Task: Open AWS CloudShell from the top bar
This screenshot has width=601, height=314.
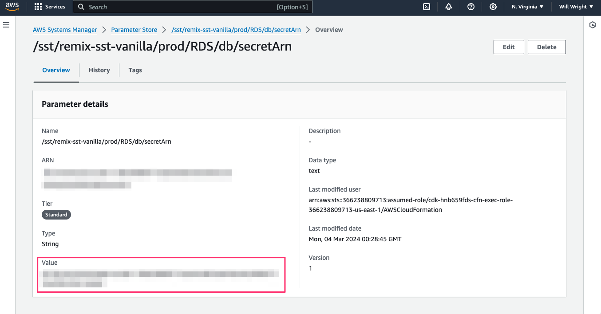Action: 426,7
